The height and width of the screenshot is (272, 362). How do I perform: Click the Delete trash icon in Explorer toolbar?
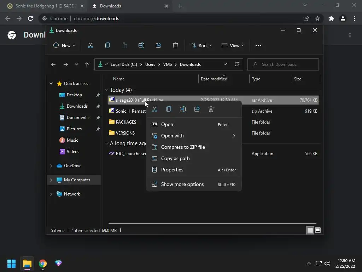pyautogui.click(x=175, y=46)
